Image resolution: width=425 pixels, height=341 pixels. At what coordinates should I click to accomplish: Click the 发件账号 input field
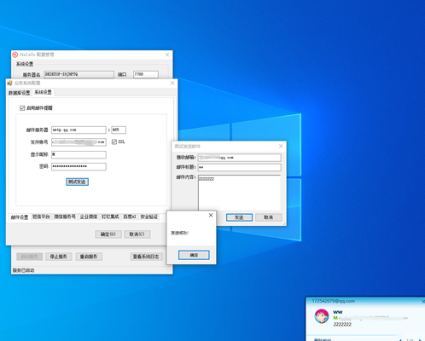click(x=79, y=142)
